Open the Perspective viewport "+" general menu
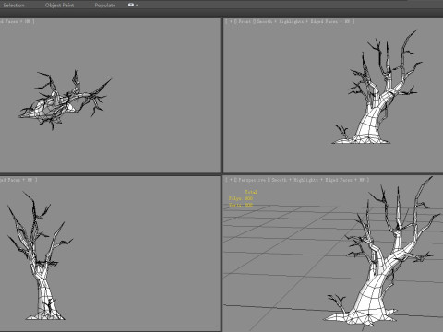Screen dimensions: 443x332 pyautogui.click(x=231, y=180)
